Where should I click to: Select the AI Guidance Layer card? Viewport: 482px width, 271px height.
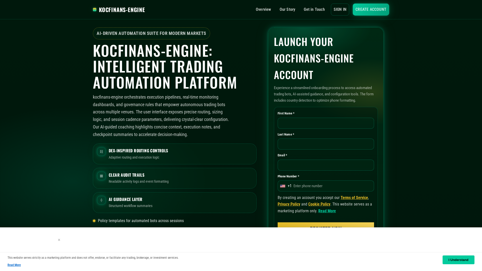click(x=175, y=203)
